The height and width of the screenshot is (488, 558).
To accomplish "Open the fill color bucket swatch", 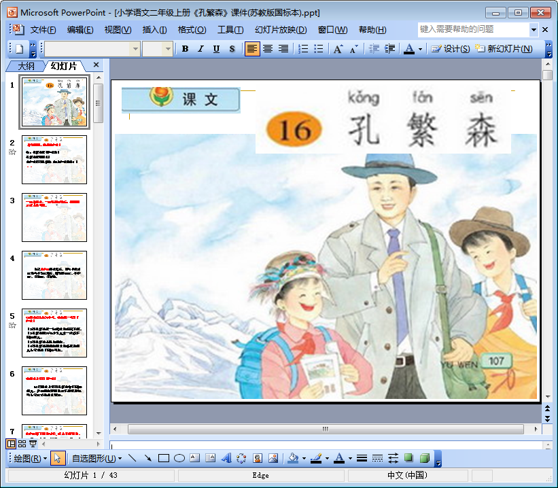I will [x=293, y=458].
